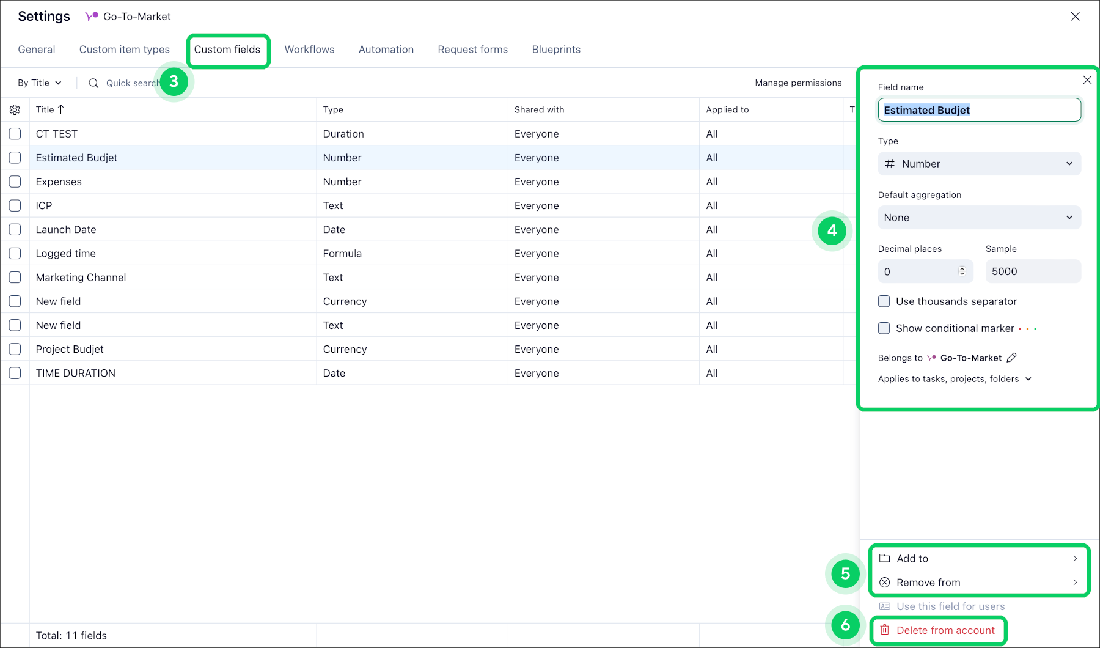Click Manage permissions

coord(798,83)
